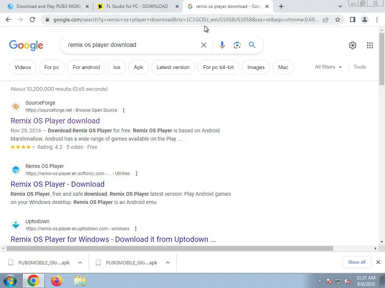This screenshot has height=288, width=385.
Task: Open more options for SourceForge result
Action: click(x=123, y=110)
